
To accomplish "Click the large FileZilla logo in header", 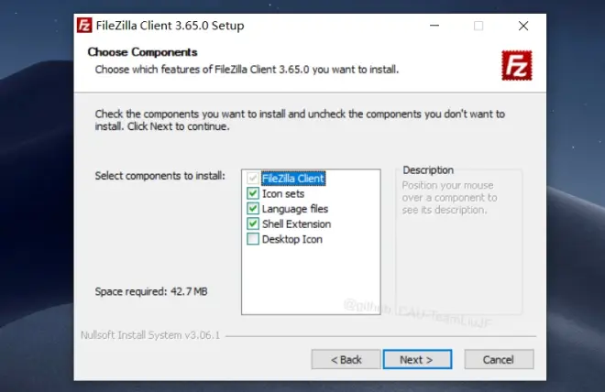I will pos(517,66).
